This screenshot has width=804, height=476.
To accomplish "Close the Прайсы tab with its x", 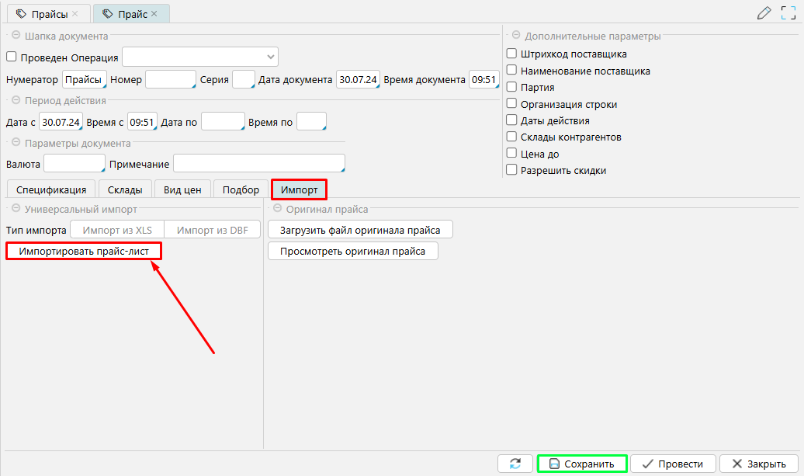I will click(x=75, y=14).
